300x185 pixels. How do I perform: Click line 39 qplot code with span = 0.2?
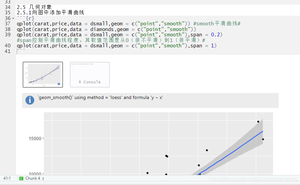pyautogui.click(x=120, y=35)
